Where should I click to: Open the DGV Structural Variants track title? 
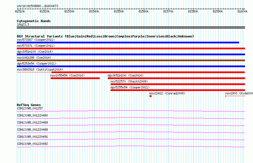tap(105, 36)
